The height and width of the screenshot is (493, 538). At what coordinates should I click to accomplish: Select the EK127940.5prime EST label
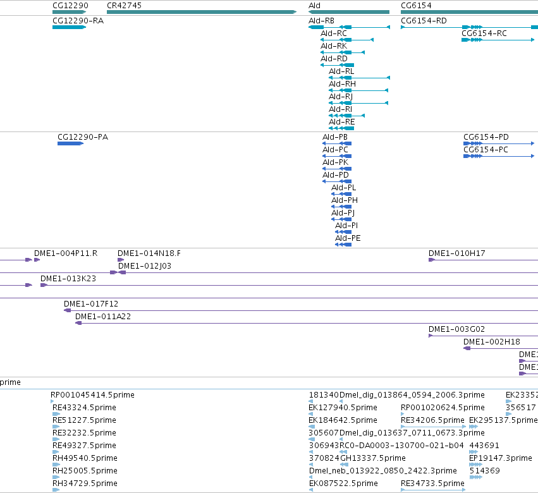[x=343, y=408]
